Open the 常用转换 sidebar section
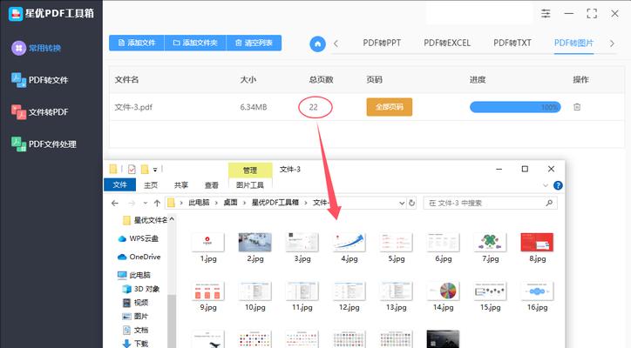Screen dimensions: 631x348 pyautogui.click(x=37, y=48)
